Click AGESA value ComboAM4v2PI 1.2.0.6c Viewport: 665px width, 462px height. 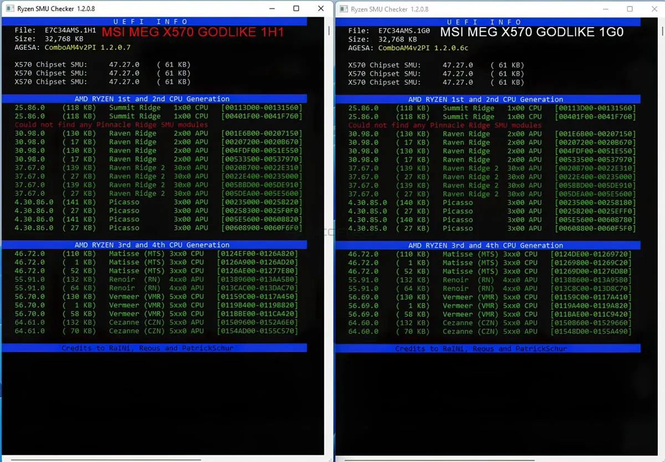[423, 48]
